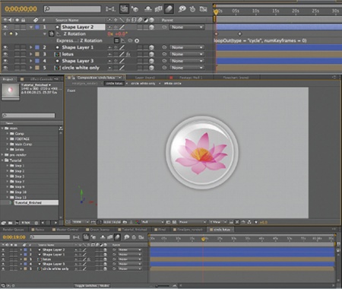342x289 pixels.
Task: Click the Project panel search field
Action: click(28, 116)
